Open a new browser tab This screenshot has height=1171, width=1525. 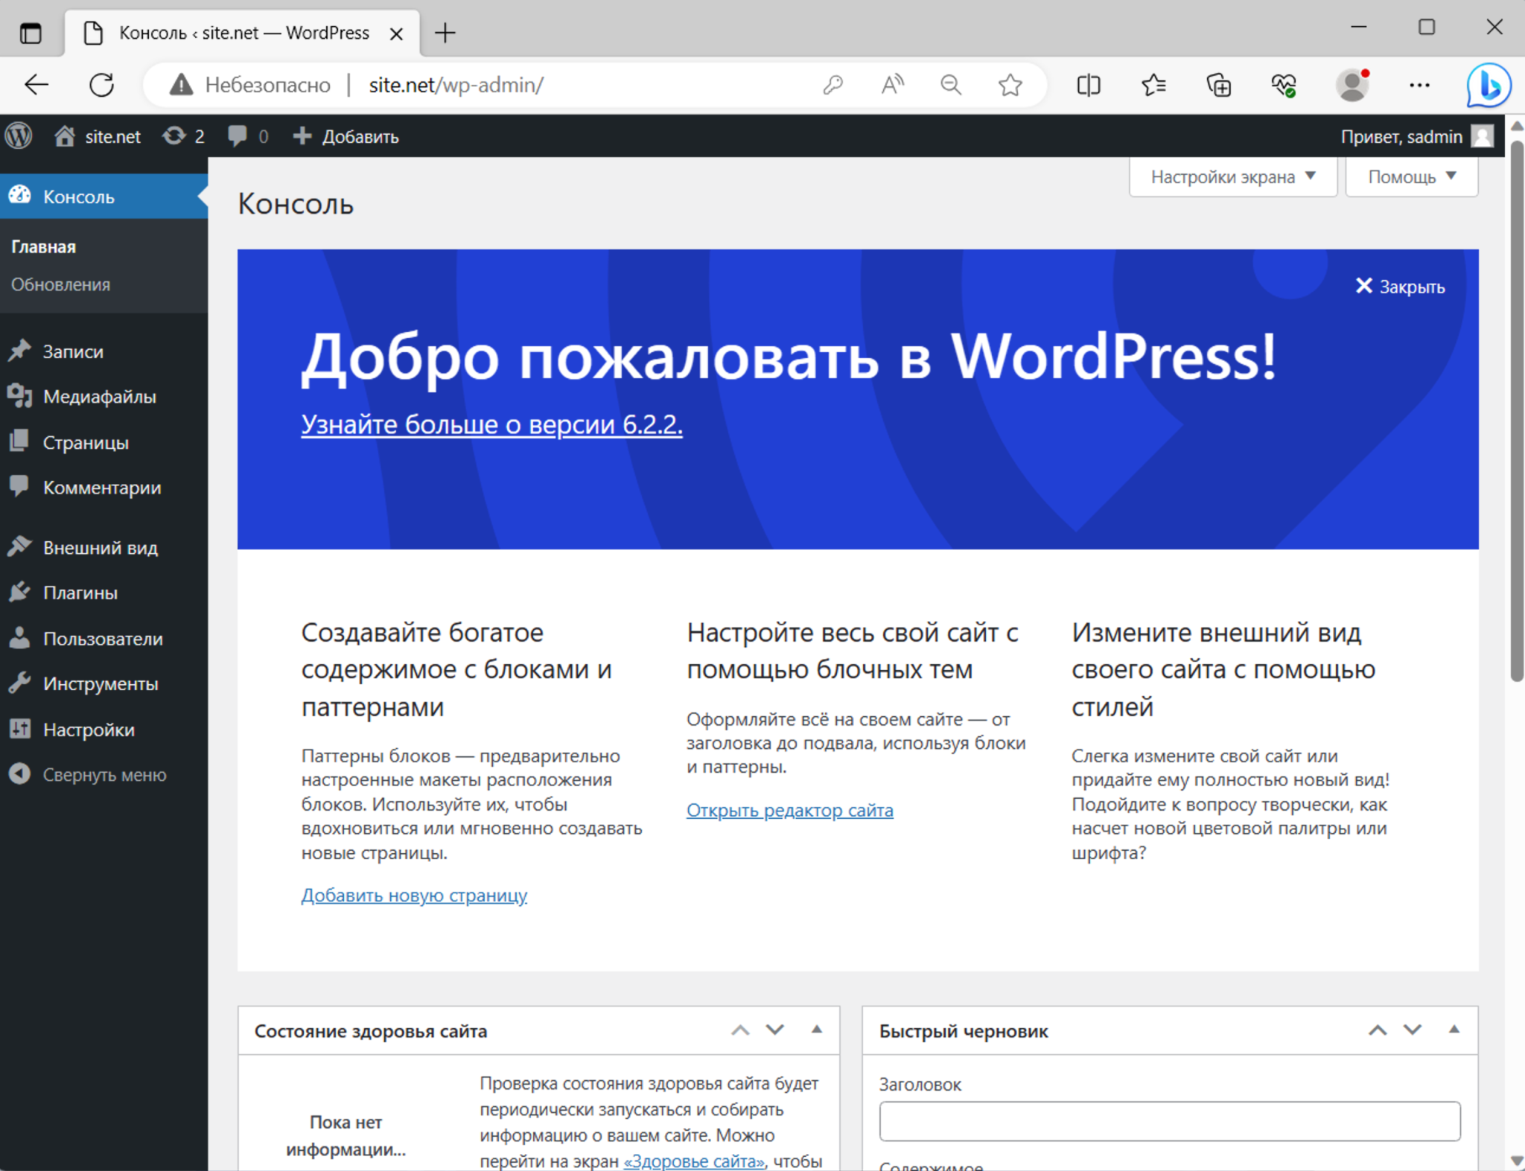click(445, 33)
